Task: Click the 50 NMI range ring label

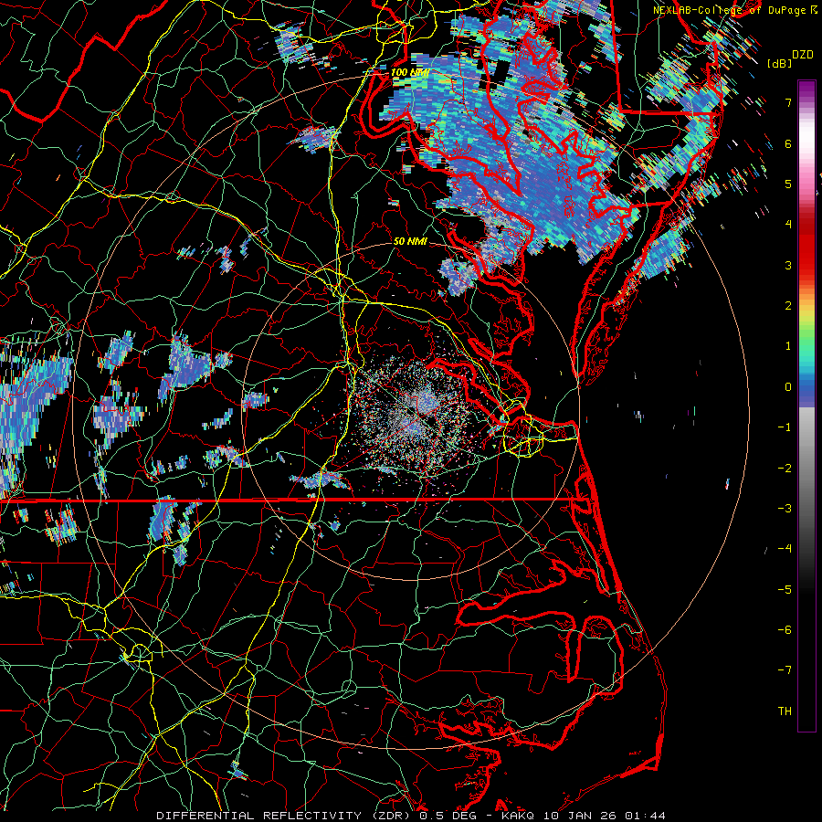Action: tap(410, 241)
